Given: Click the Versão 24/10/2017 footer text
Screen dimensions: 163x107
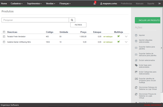Looking at the screenshot, I should [x=153, y=105].
